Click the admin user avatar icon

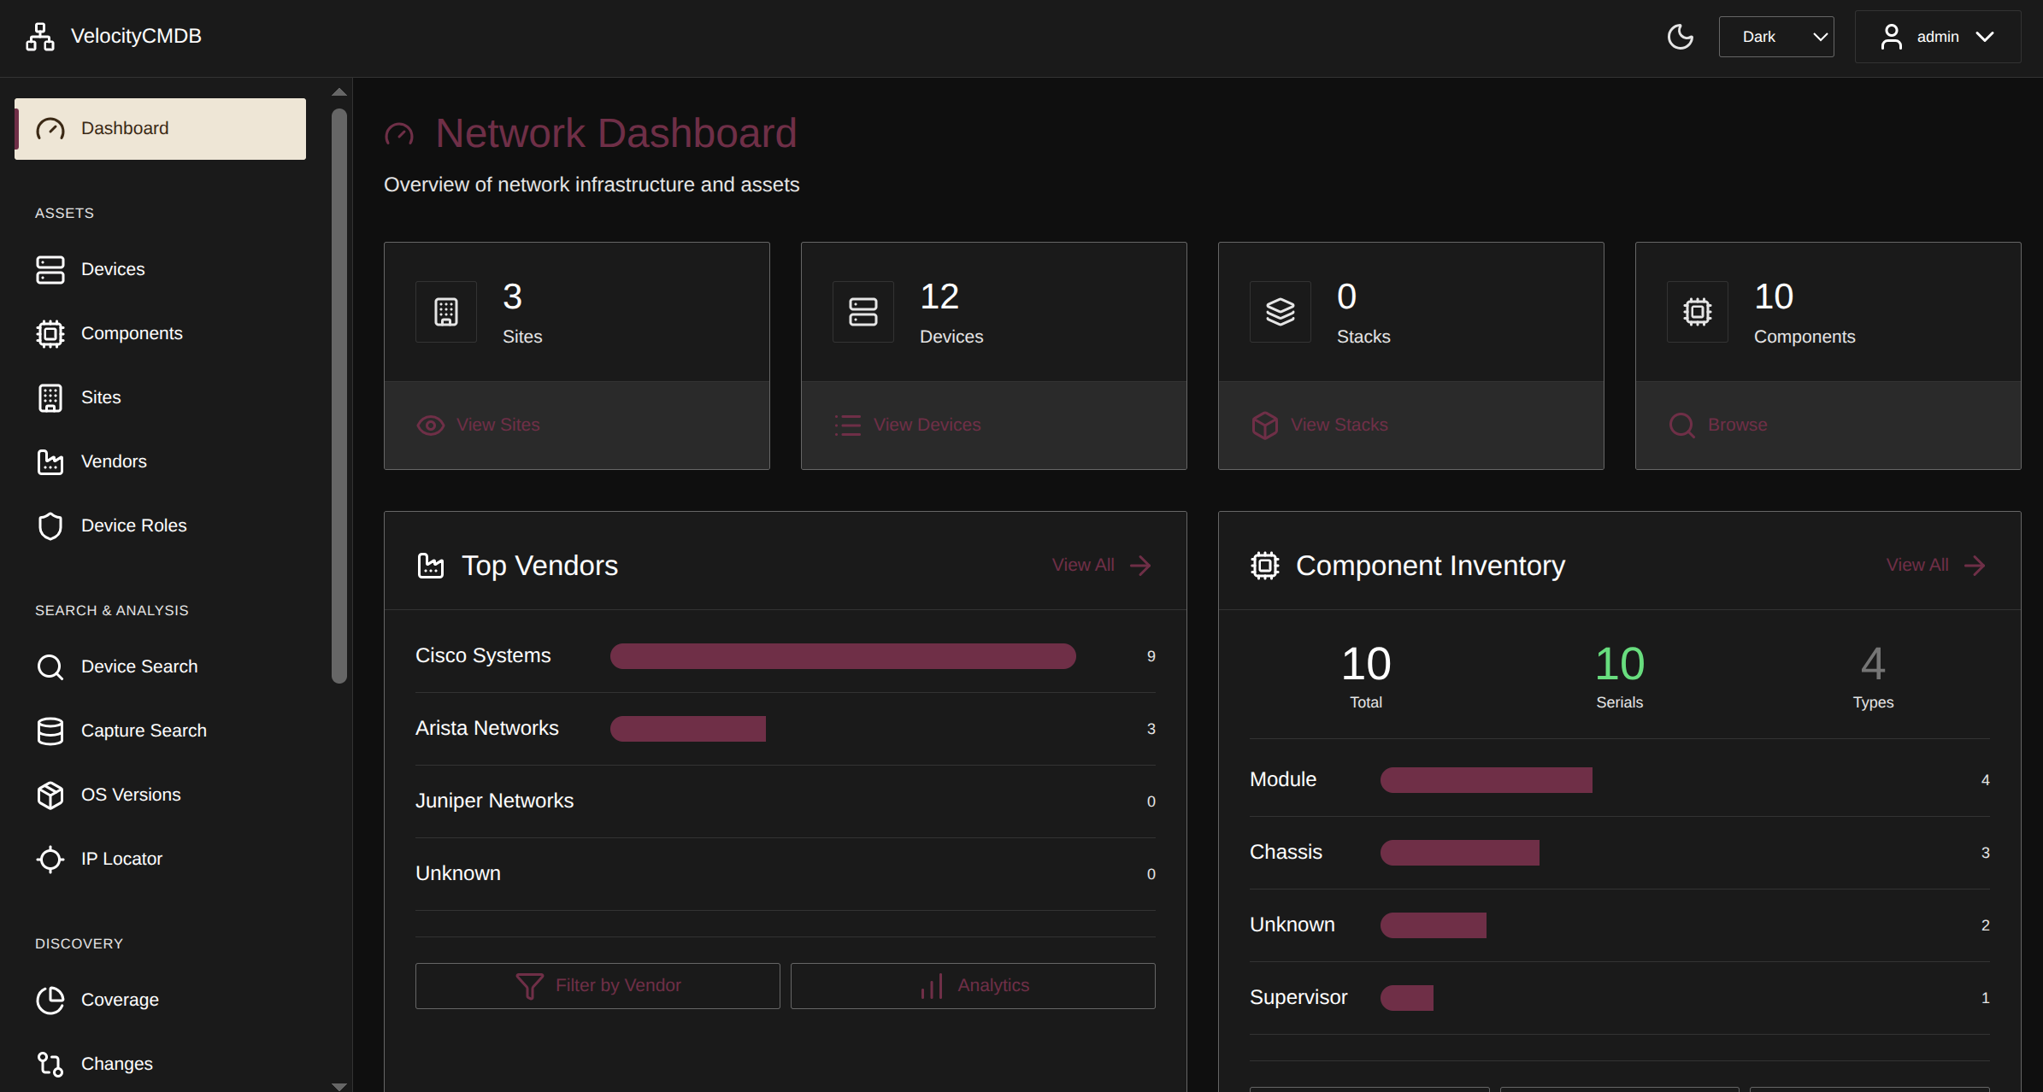coord(1891,37)
